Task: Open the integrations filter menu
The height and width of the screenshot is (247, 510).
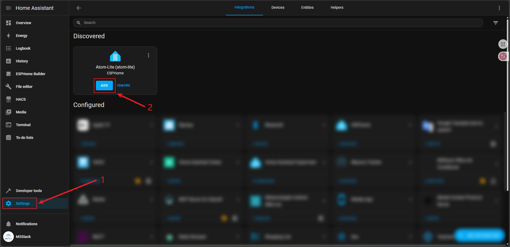Action: tap(496, 23)
